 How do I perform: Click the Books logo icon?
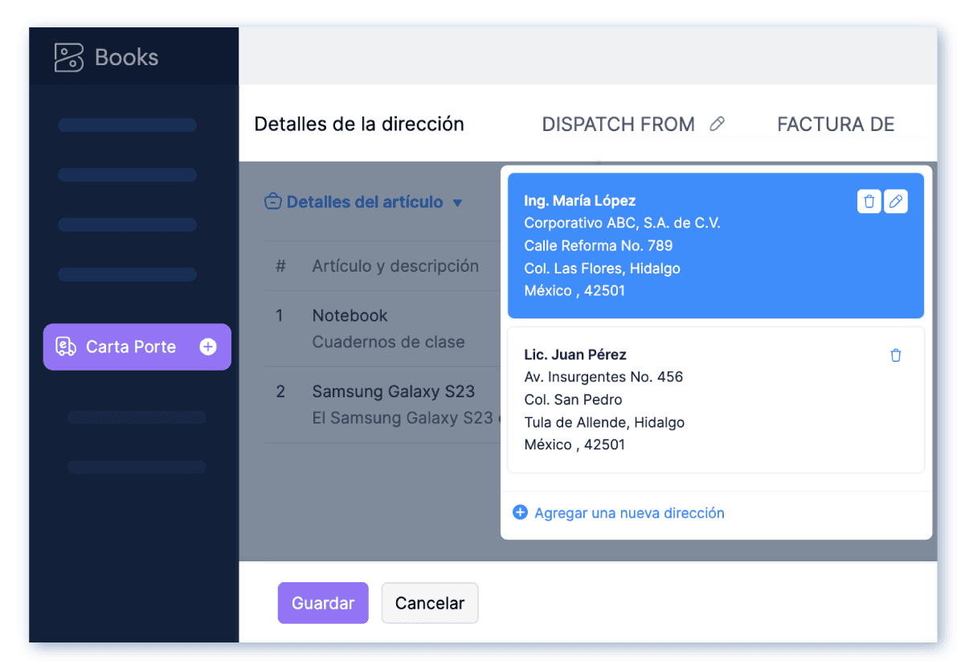70,56
